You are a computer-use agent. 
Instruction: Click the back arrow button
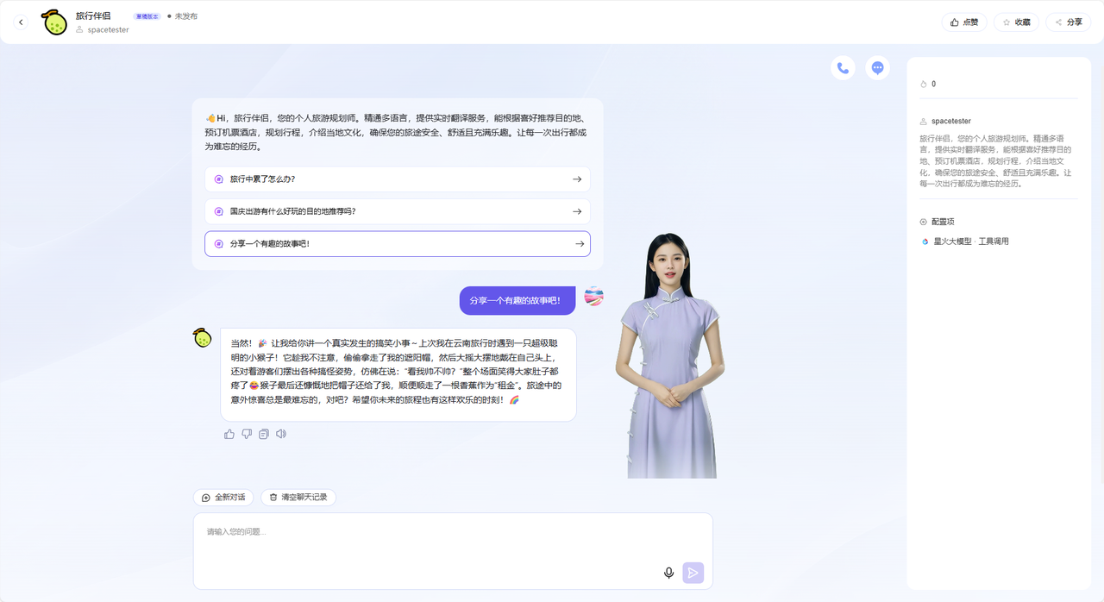pyautogui.click(x=22, y=22)
